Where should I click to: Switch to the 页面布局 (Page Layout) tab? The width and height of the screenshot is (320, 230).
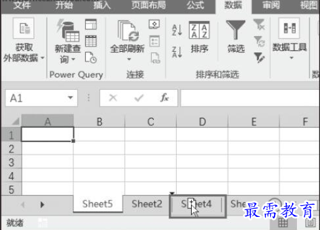(149, 5)
